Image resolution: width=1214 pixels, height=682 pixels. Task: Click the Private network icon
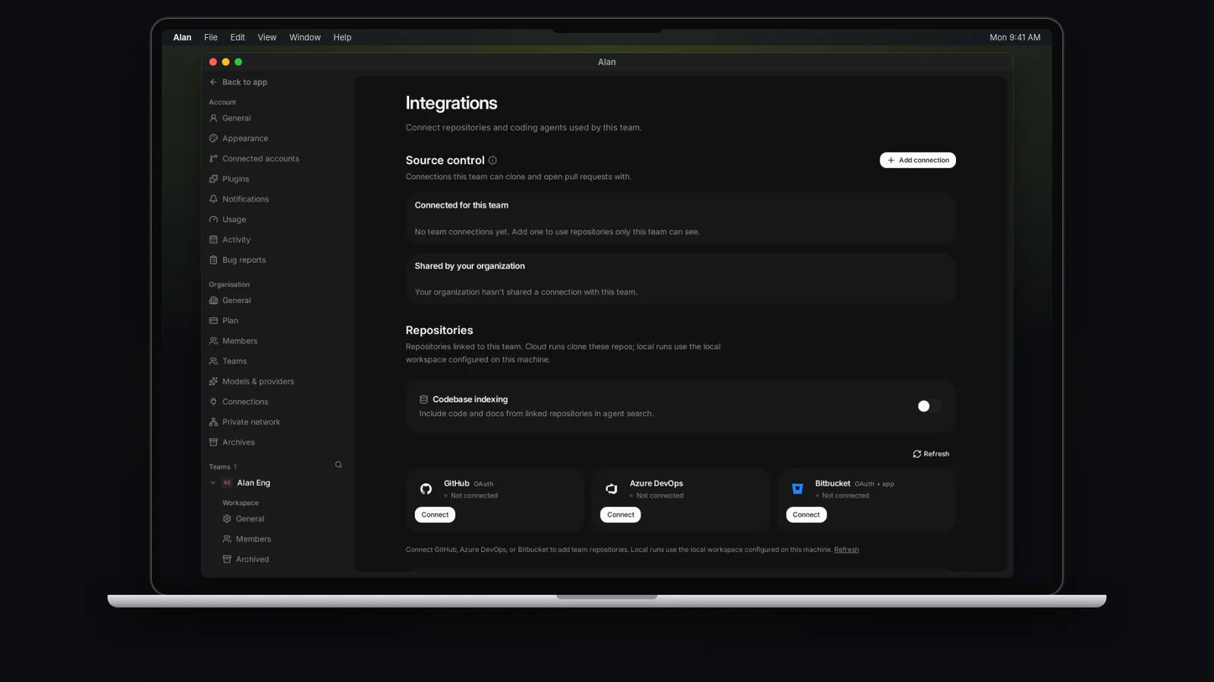point(213,422)
